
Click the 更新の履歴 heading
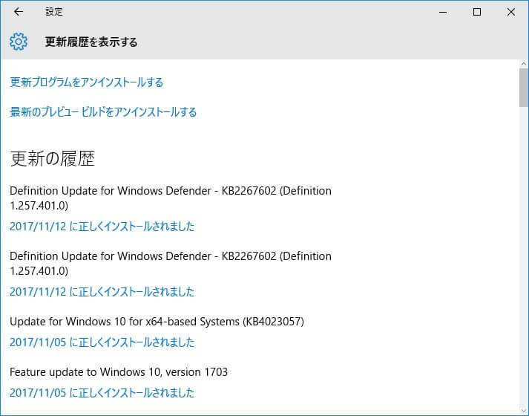point(52,159)
